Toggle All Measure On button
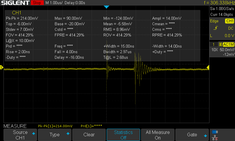This screenshot has height=141, width=235. [x=158, y=135]
